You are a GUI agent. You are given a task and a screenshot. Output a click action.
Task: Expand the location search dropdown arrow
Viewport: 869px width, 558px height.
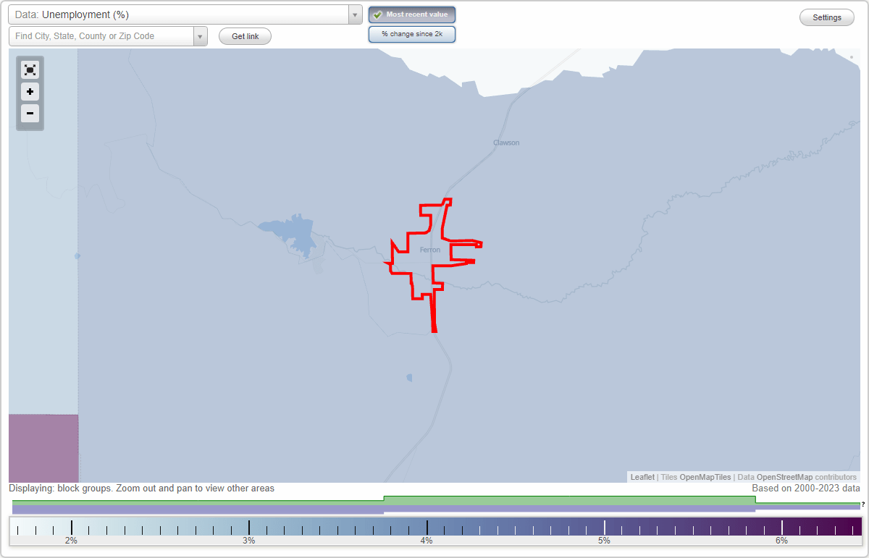(x=200, y=36)
